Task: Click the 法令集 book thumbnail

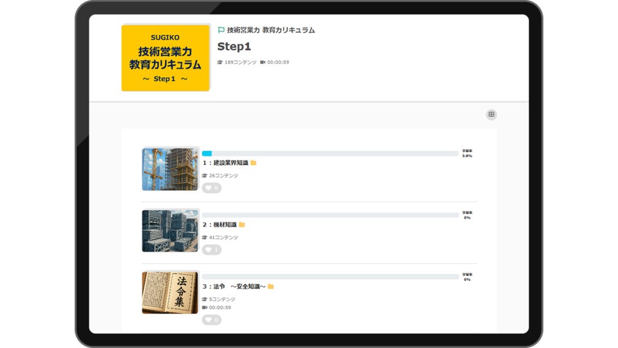Action: pyautogui.click(x=170, y=292)
